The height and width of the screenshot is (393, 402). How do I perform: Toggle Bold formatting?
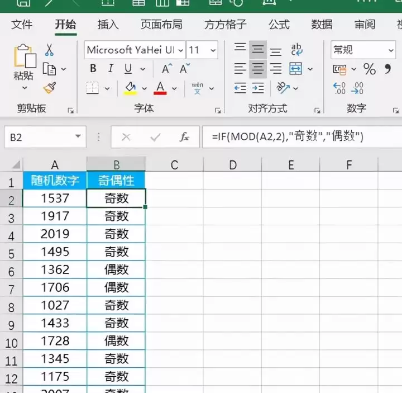click(93, 69)
